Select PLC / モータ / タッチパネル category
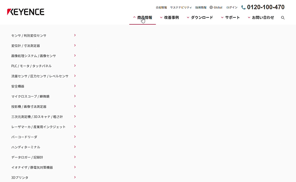The image size is (296, 182). [31, 66]
